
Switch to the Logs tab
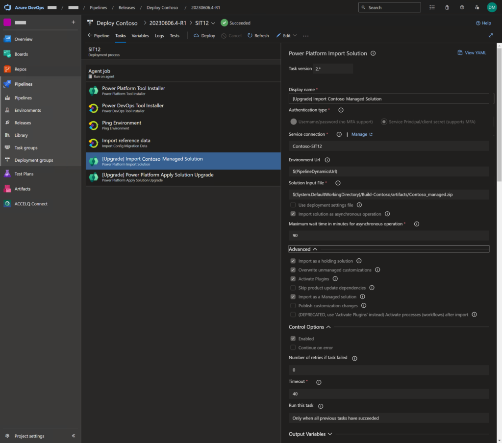coord(158,35)
